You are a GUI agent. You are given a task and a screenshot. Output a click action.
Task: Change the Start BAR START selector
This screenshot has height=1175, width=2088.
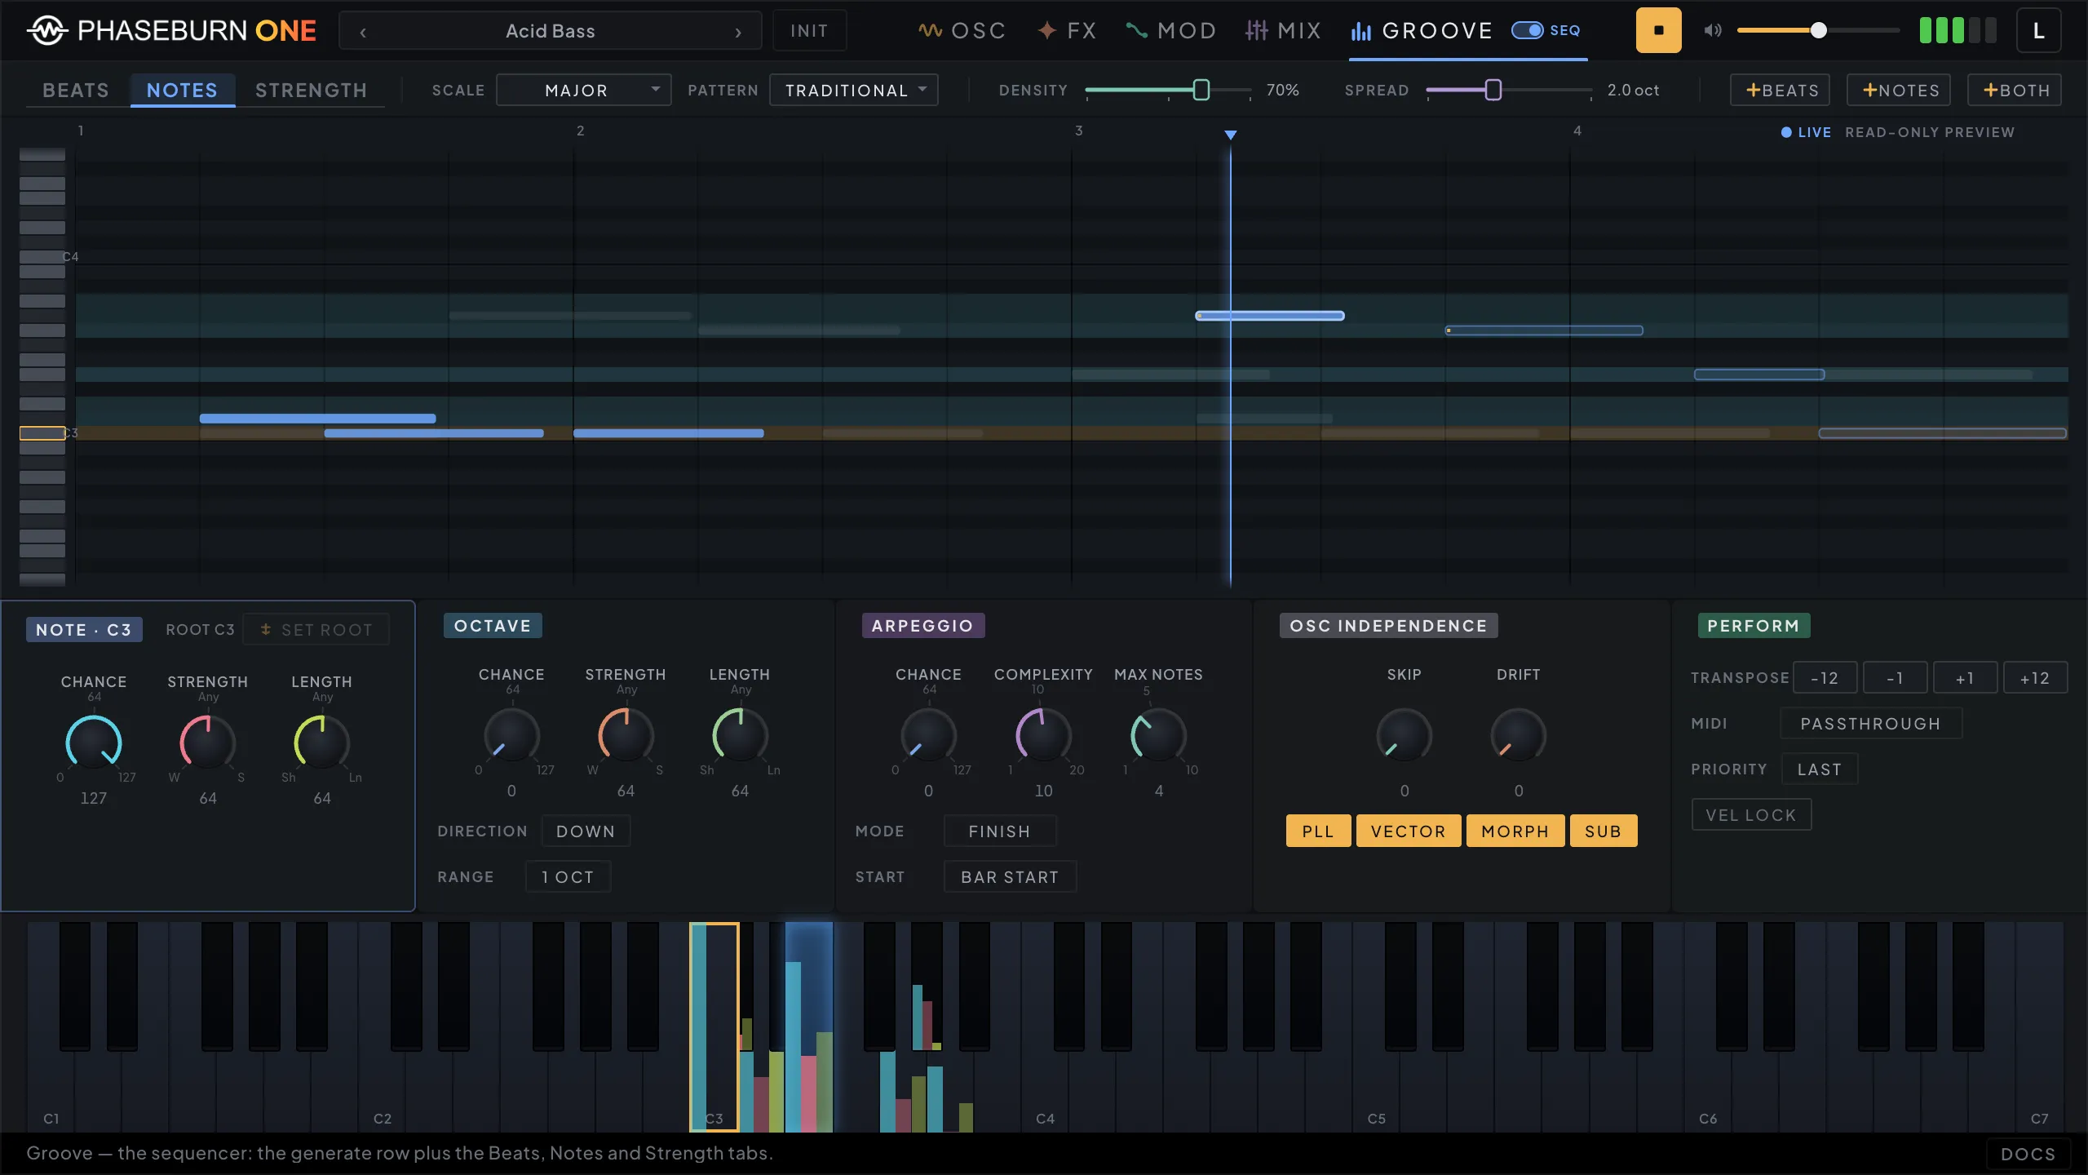pos(1010,876)
